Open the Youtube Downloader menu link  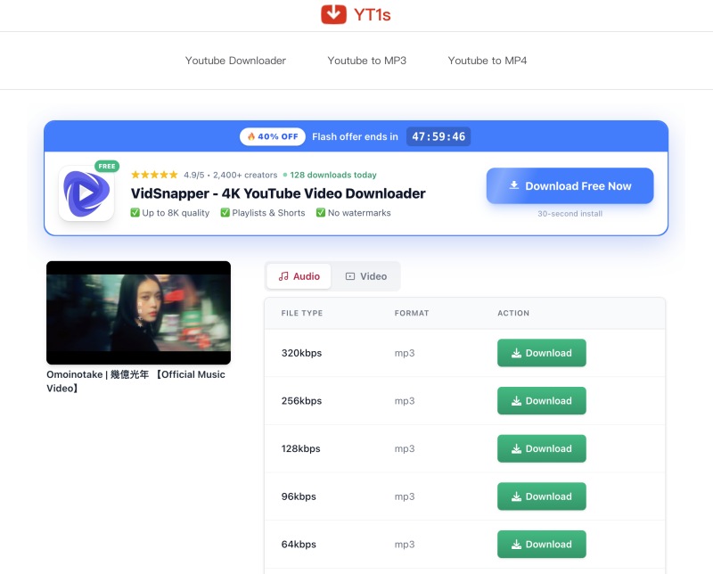(235, 61)
